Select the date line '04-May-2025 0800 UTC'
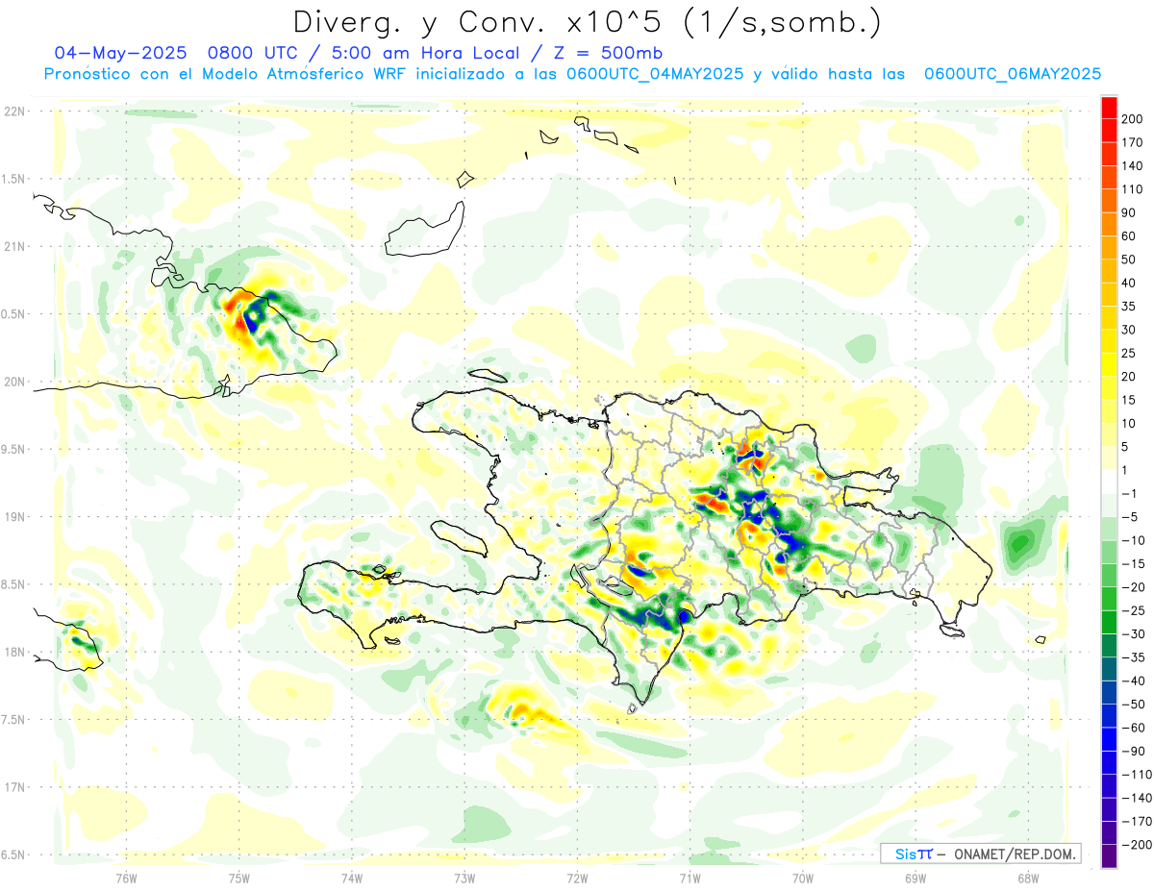Screen dimensions: 1154x891 coord(177,53)
